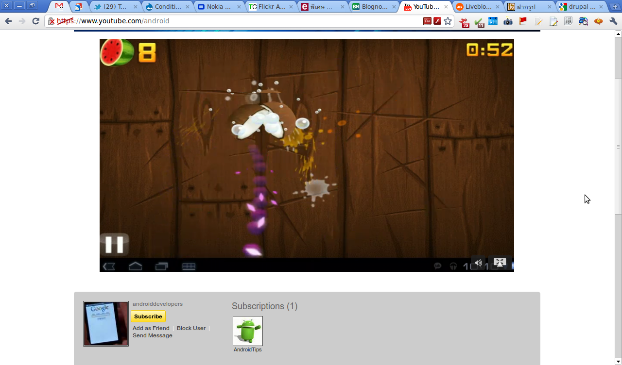
Task: Reload the current YouTube page
Action: (35, 21)
